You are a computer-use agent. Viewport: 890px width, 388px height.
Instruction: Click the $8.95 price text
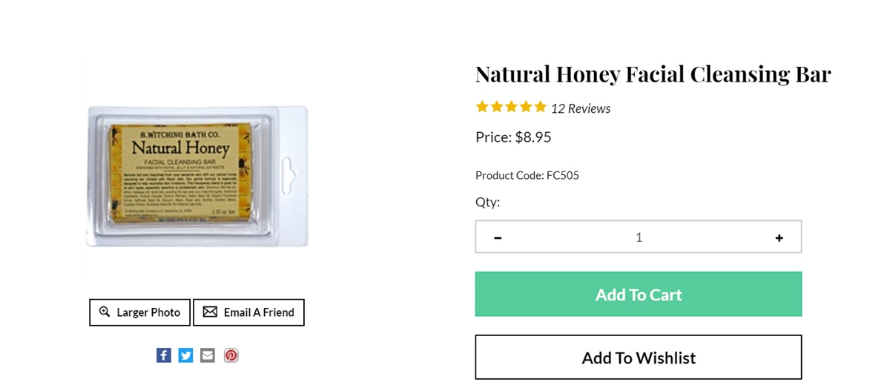[x=533, y=137]
